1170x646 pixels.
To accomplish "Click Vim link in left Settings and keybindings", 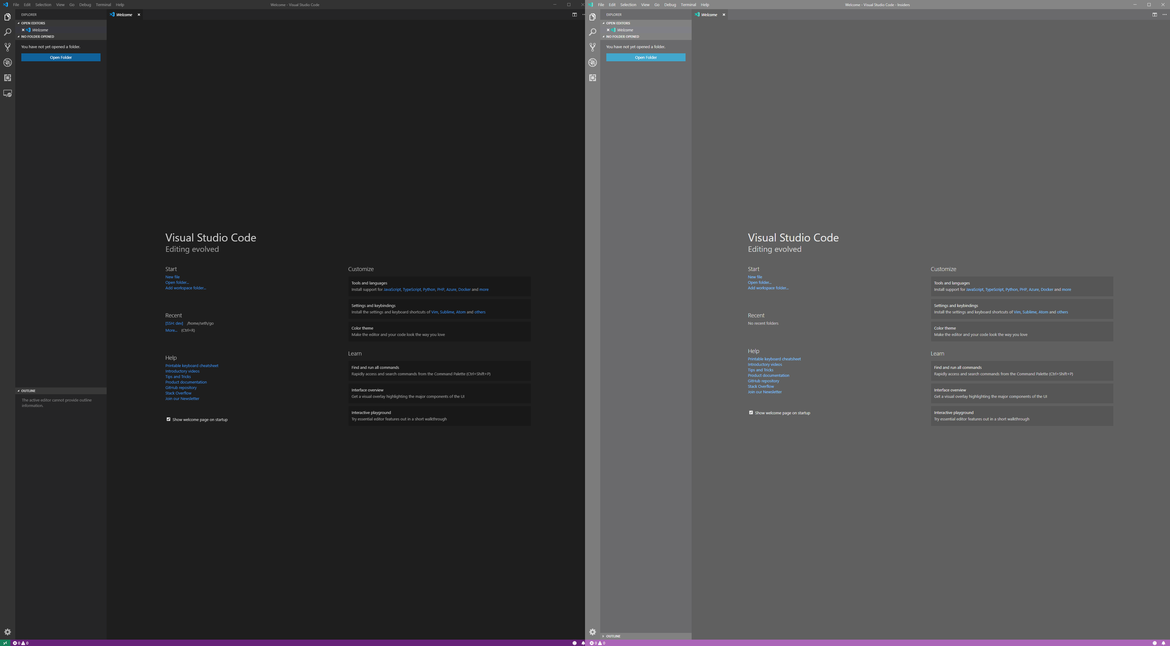I will (434, 312).
